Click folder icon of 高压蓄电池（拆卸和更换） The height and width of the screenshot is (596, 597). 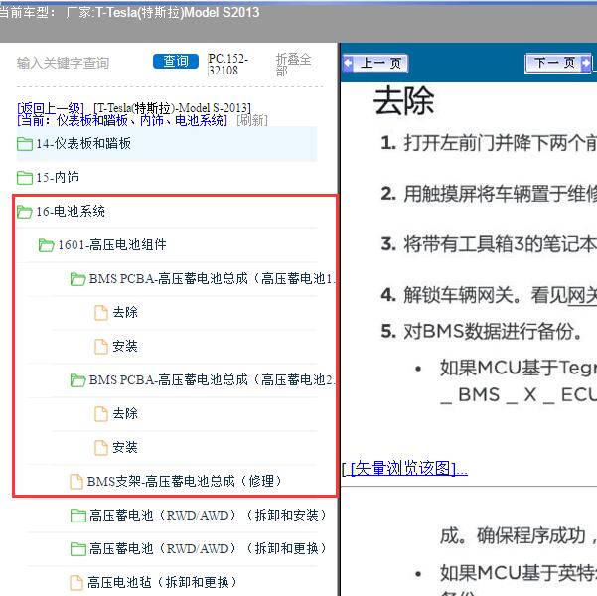pos(78,549)
